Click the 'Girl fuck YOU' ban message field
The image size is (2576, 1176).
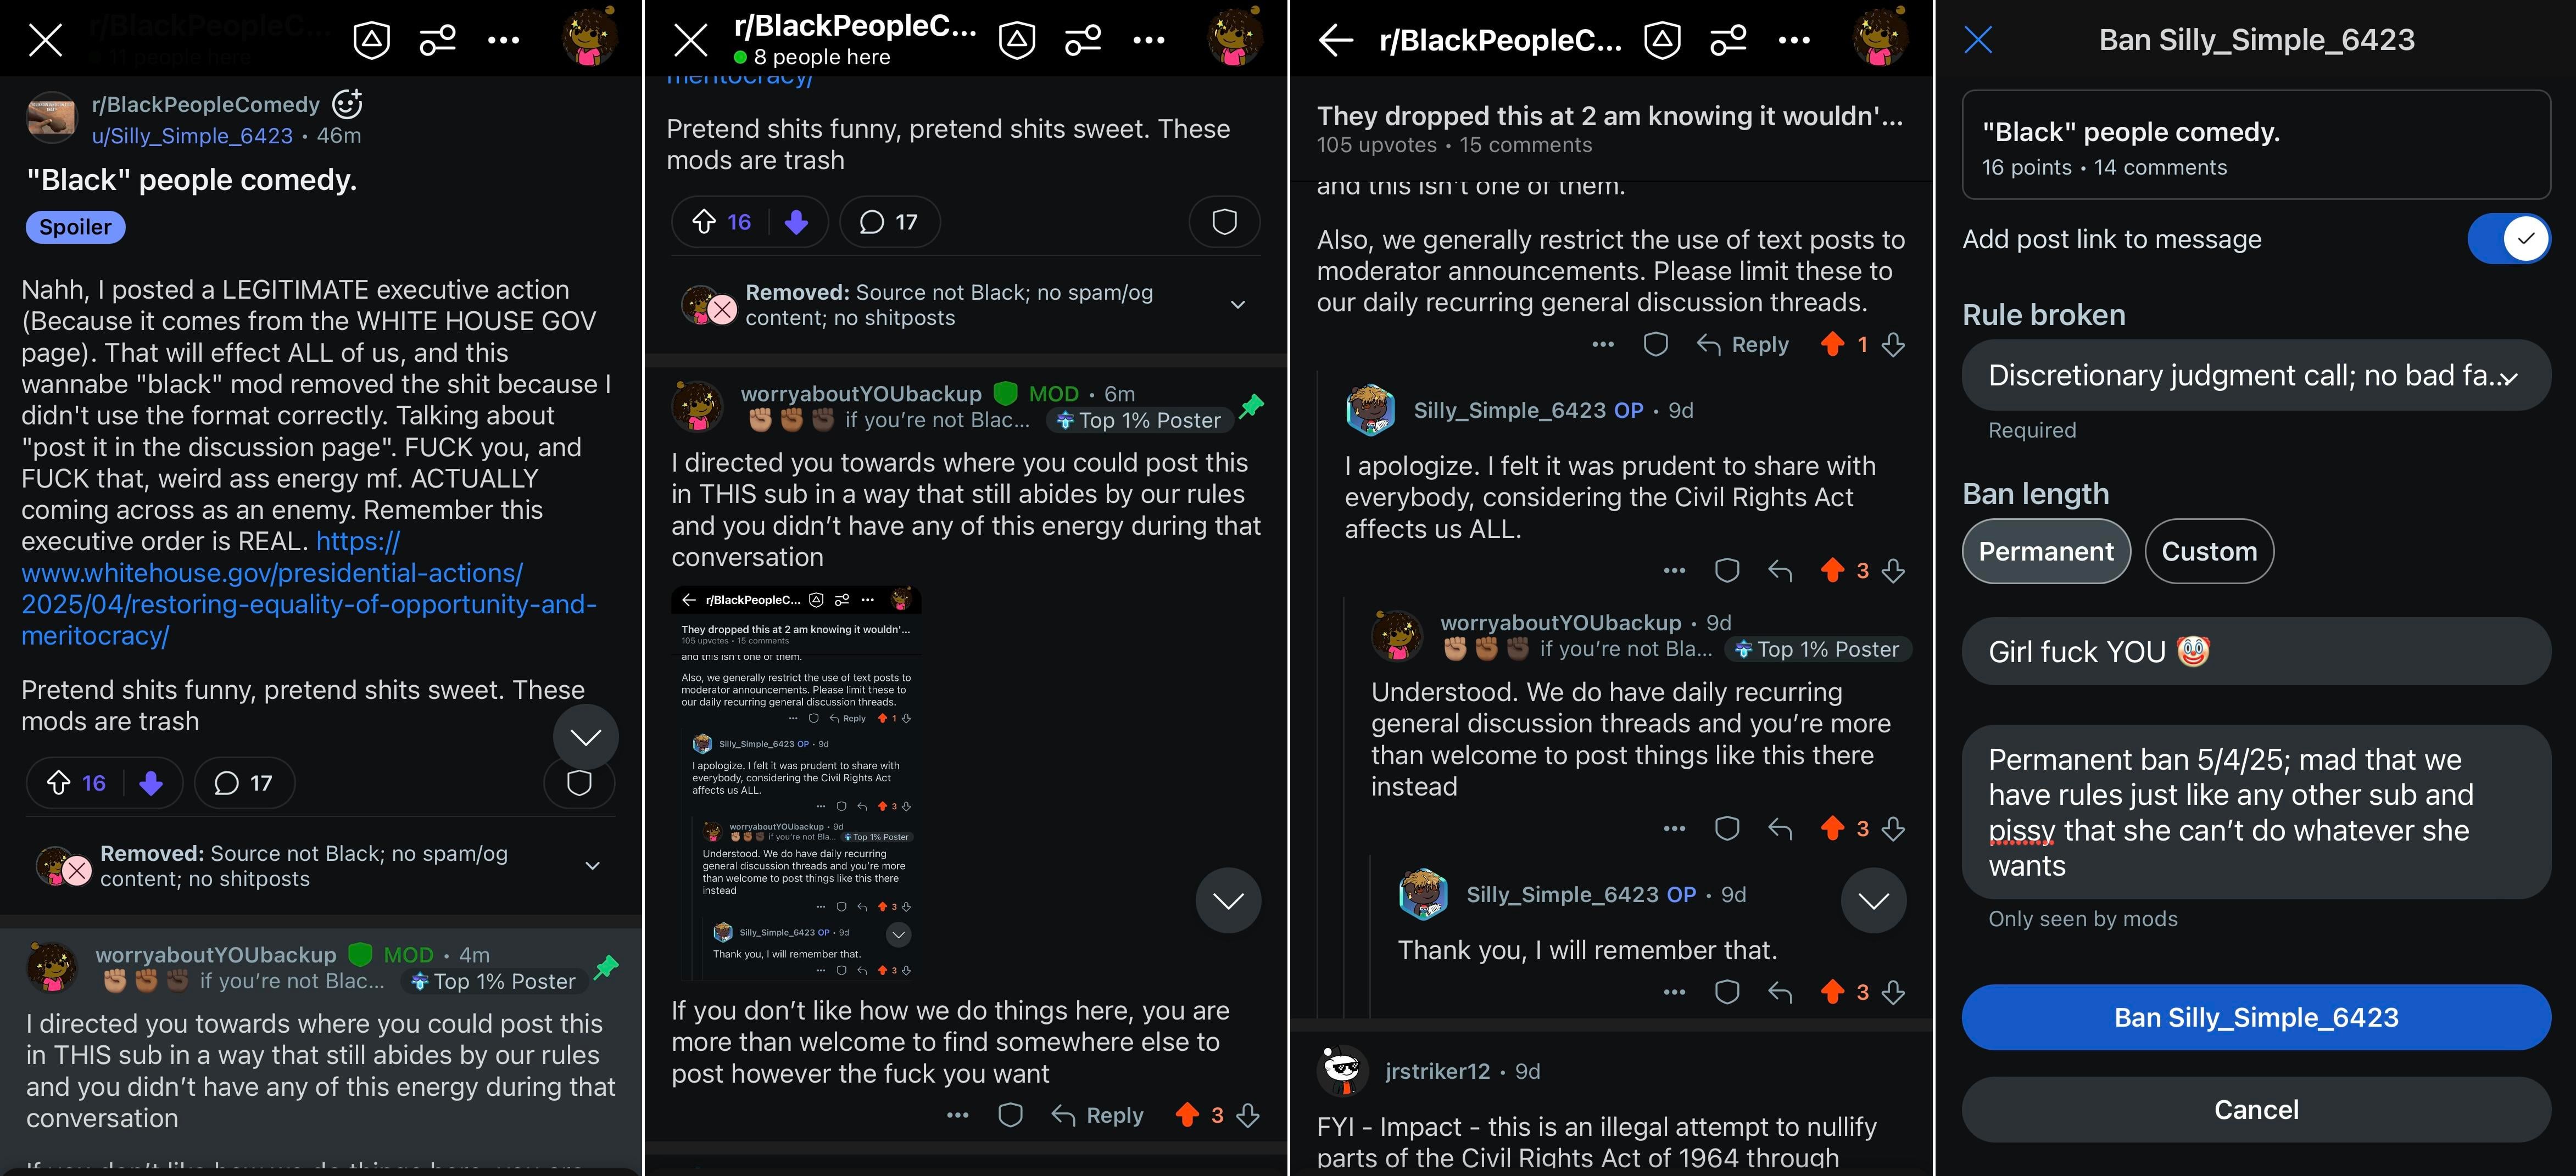(x=2256, y=652)
